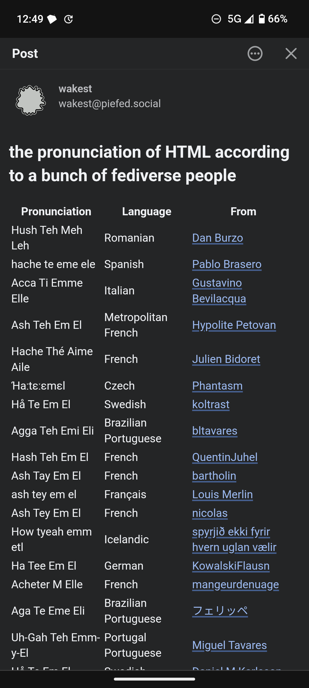309x688 pixels.
Task: Open the nicolas link
Action: pyautogui.click(x=210, y=513)
